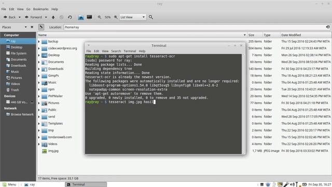Expand the Templates folder row

tap(39, 124)
